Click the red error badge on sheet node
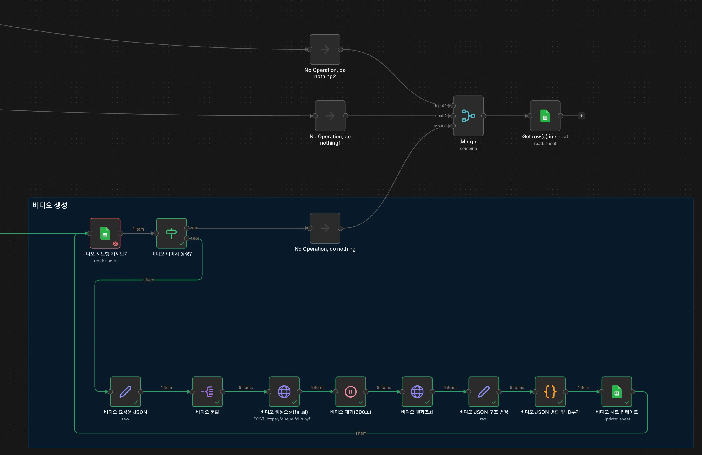 point(115,244)
